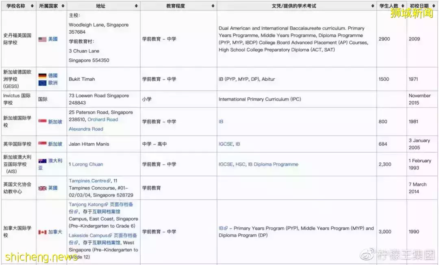The width and height of the screenshot is (439, 265).
Task: Open the IB link in 新加坡国际学校 row
Action: (x=221, y=122)
